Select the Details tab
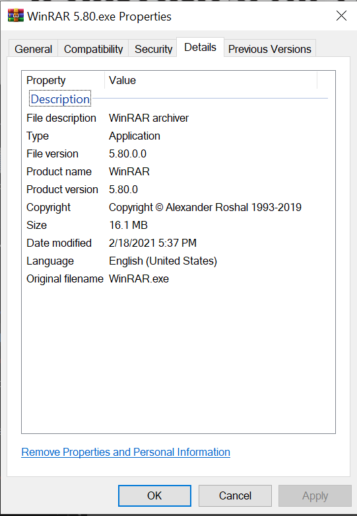 (200, 48)
